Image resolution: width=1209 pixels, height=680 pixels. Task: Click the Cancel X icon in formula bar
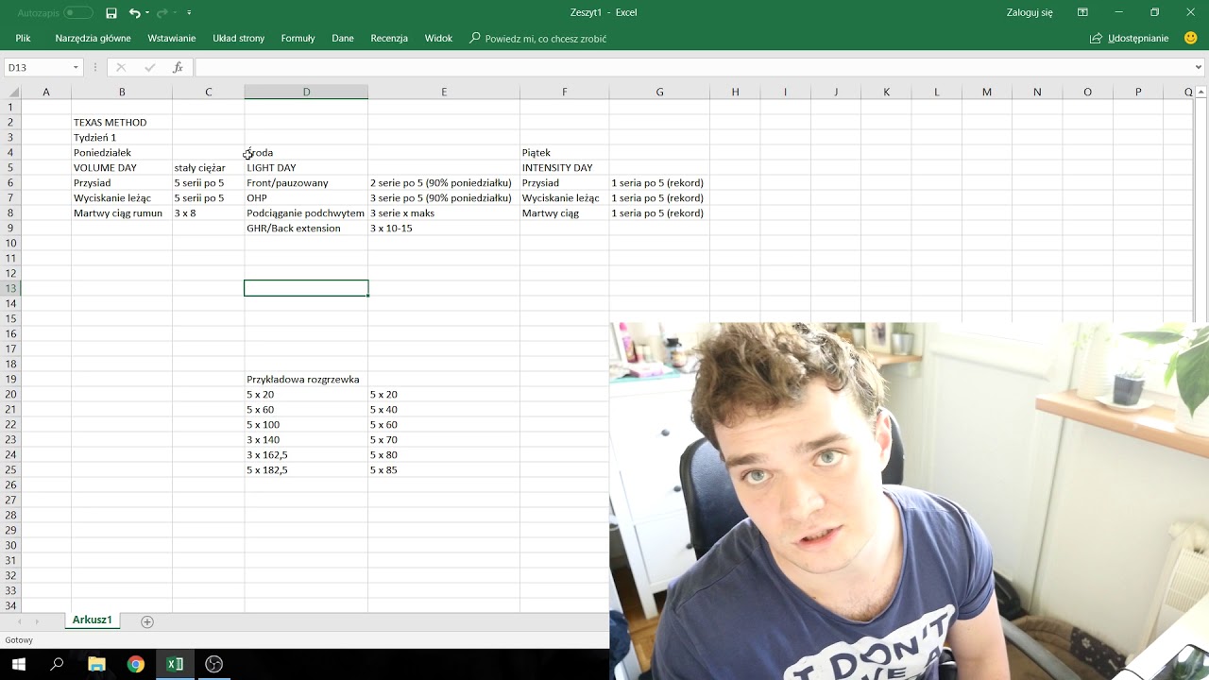pyautogui.click(x=121, y=68)
